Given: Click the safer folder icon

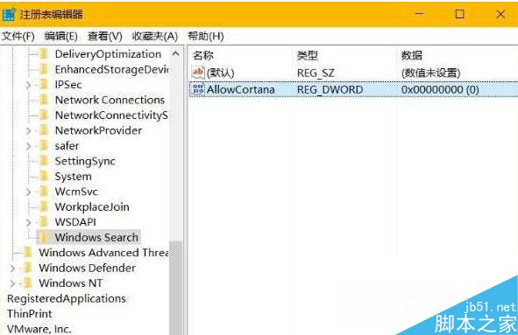Looking at the screenshot, I should tap(44, 146).
